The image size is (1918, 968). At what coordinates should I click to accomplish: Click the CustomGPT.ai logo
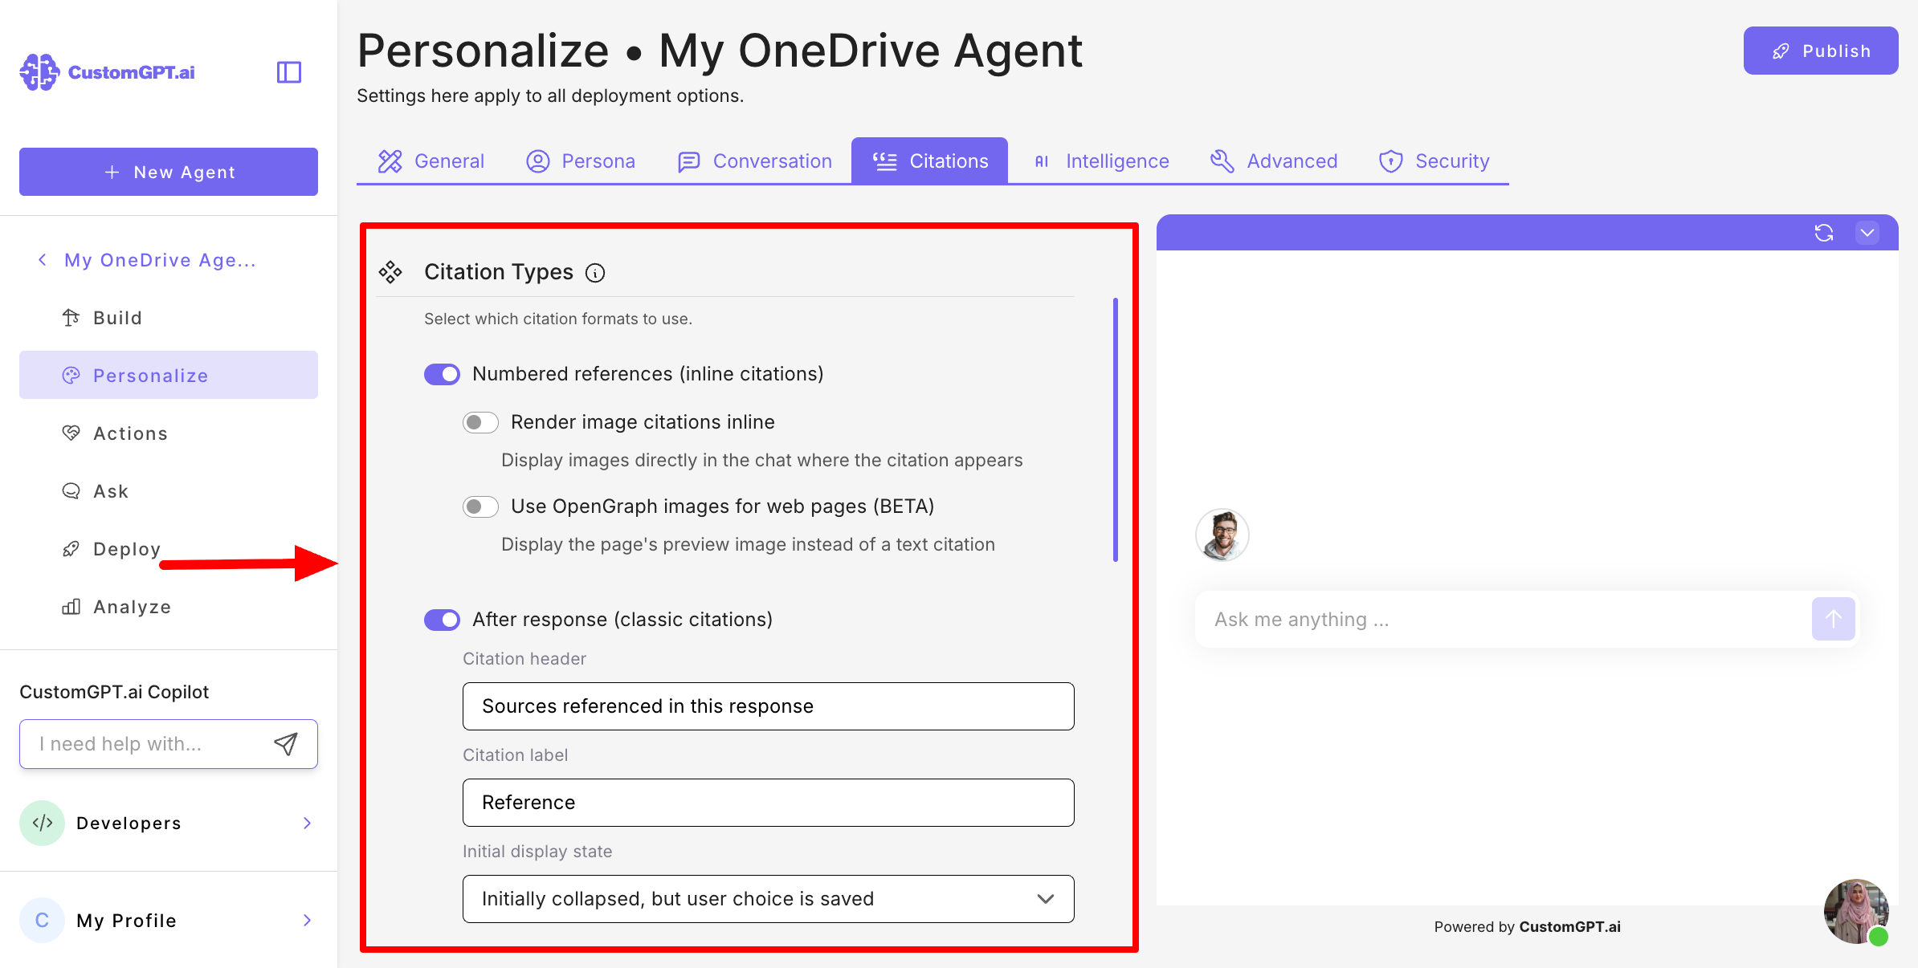[x=108, y=72]
